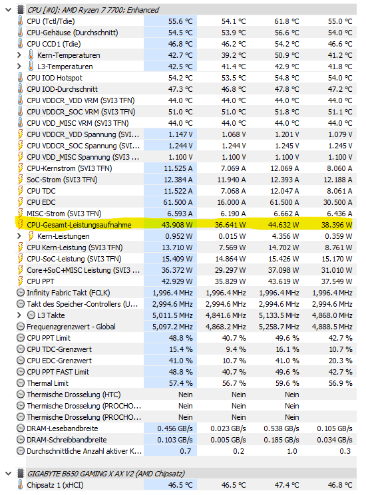Select the DRAM-Schreibbandbreite row label
This screenshot has width=366, height=495.
(67, 440)
